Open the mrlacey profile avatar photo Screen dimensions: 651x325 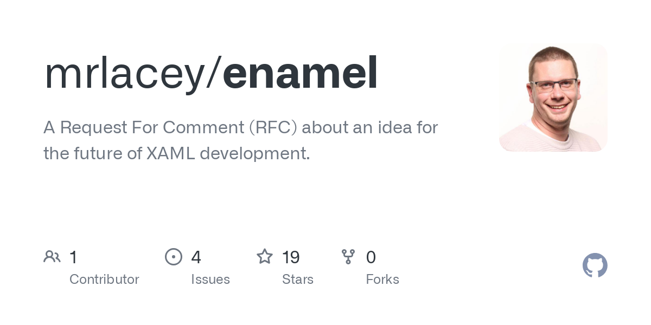tap(553, 97)
